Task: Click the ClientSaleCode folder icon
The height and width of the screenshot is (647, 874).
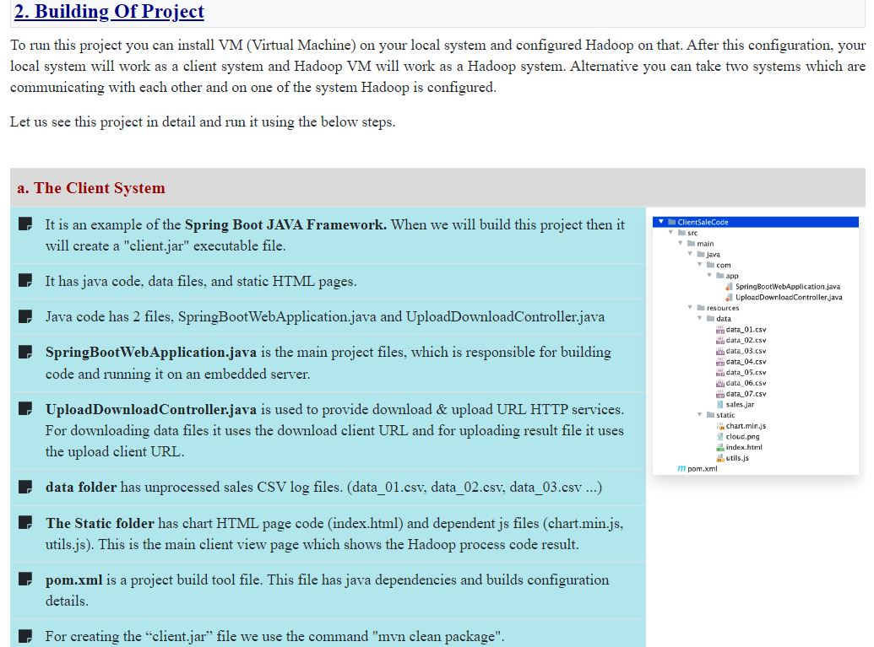Action: pos(671,223)
